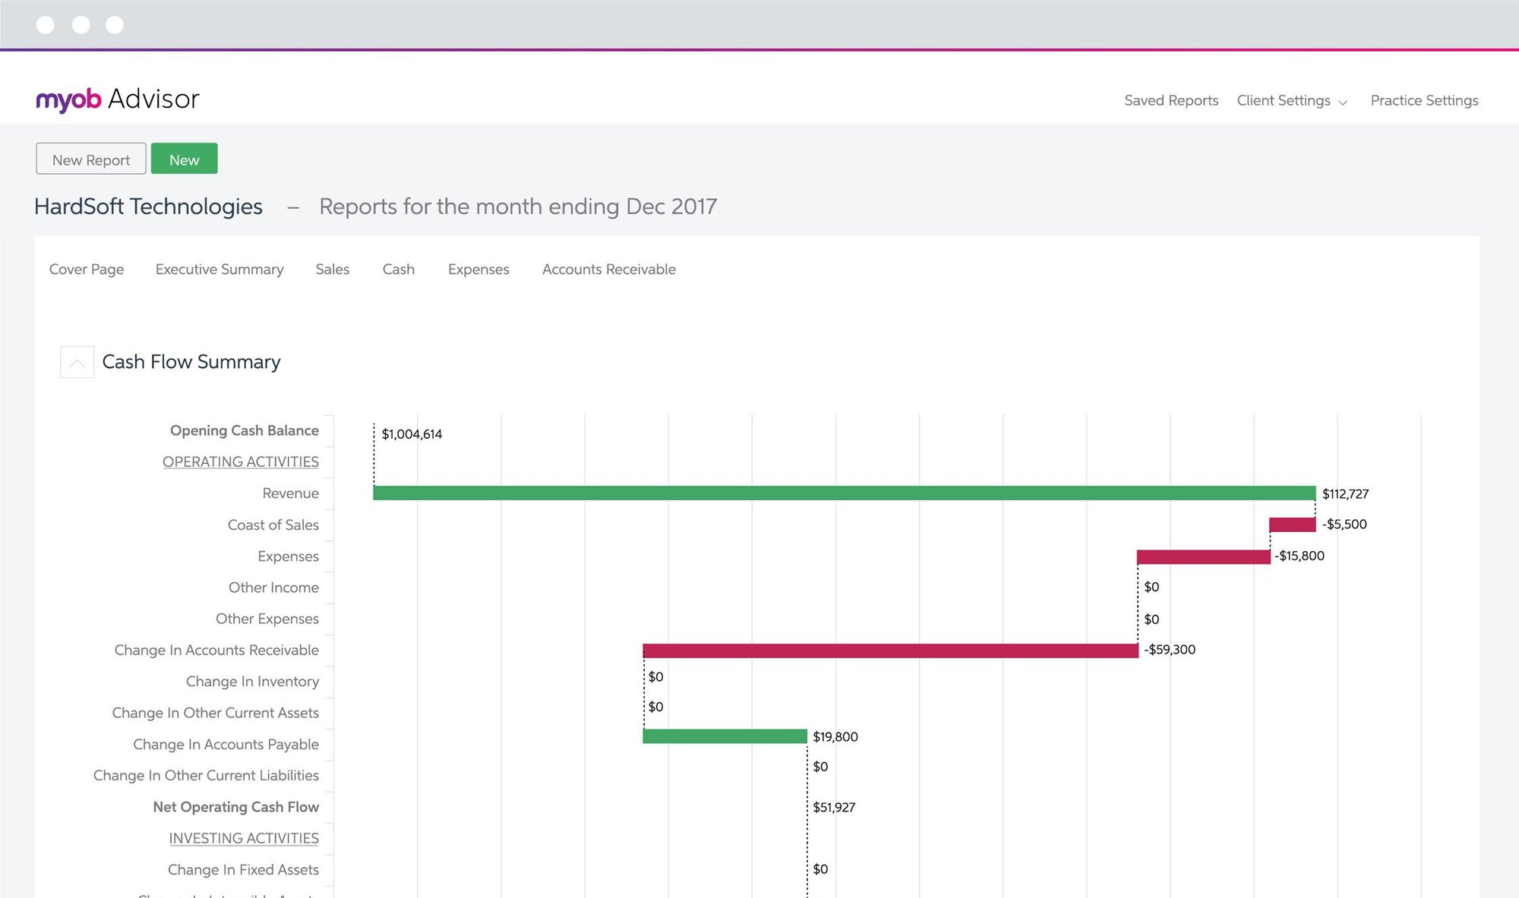This screenshot has width=1519, height=898.
Task: Click the myob Advisor logo
Action: click(118, 99)
